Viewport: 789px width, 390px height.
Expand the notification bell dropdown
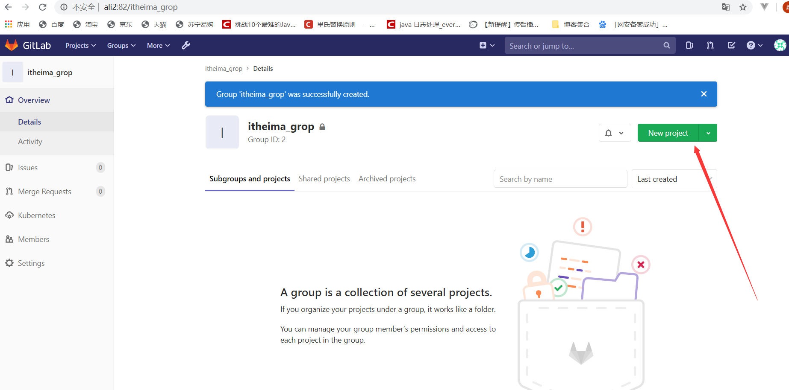click(x=615, y=133)
